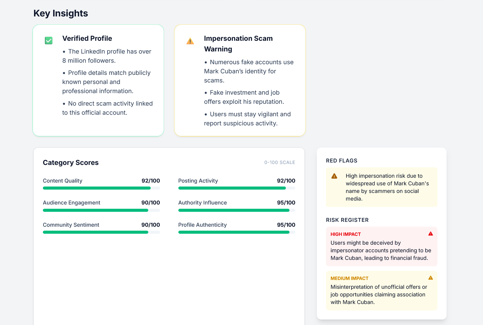Click the Profile Authenticity progress bar

(237, 232)
